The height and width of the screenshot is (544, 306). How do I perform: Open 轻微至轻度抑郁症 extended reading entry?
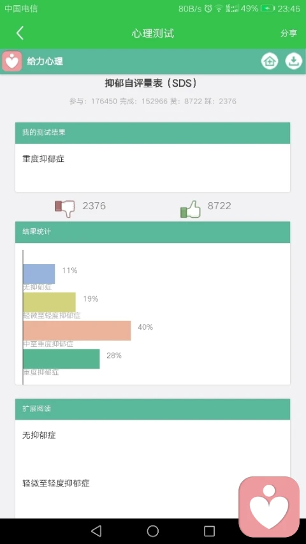(56, 483)
